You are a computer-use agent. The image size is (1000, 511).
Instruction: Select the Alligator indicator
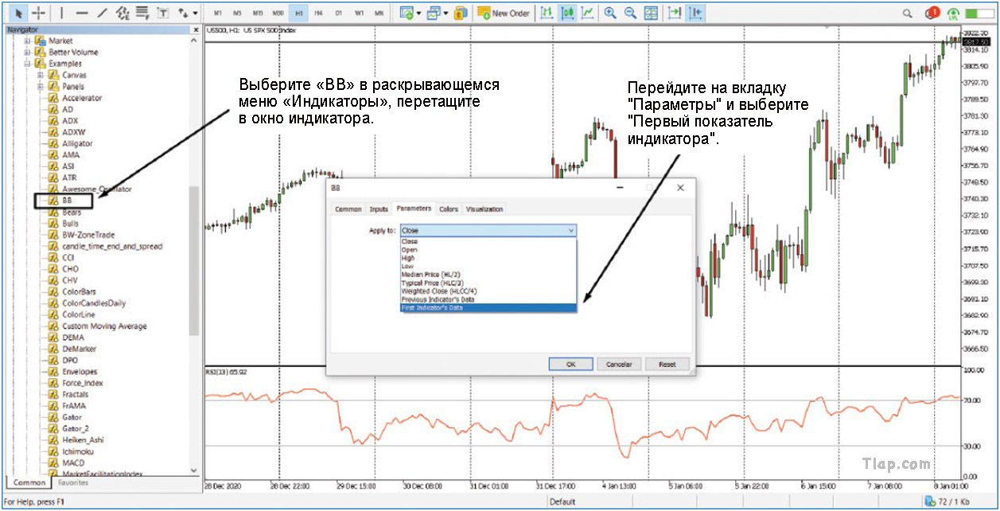[77, 143]
